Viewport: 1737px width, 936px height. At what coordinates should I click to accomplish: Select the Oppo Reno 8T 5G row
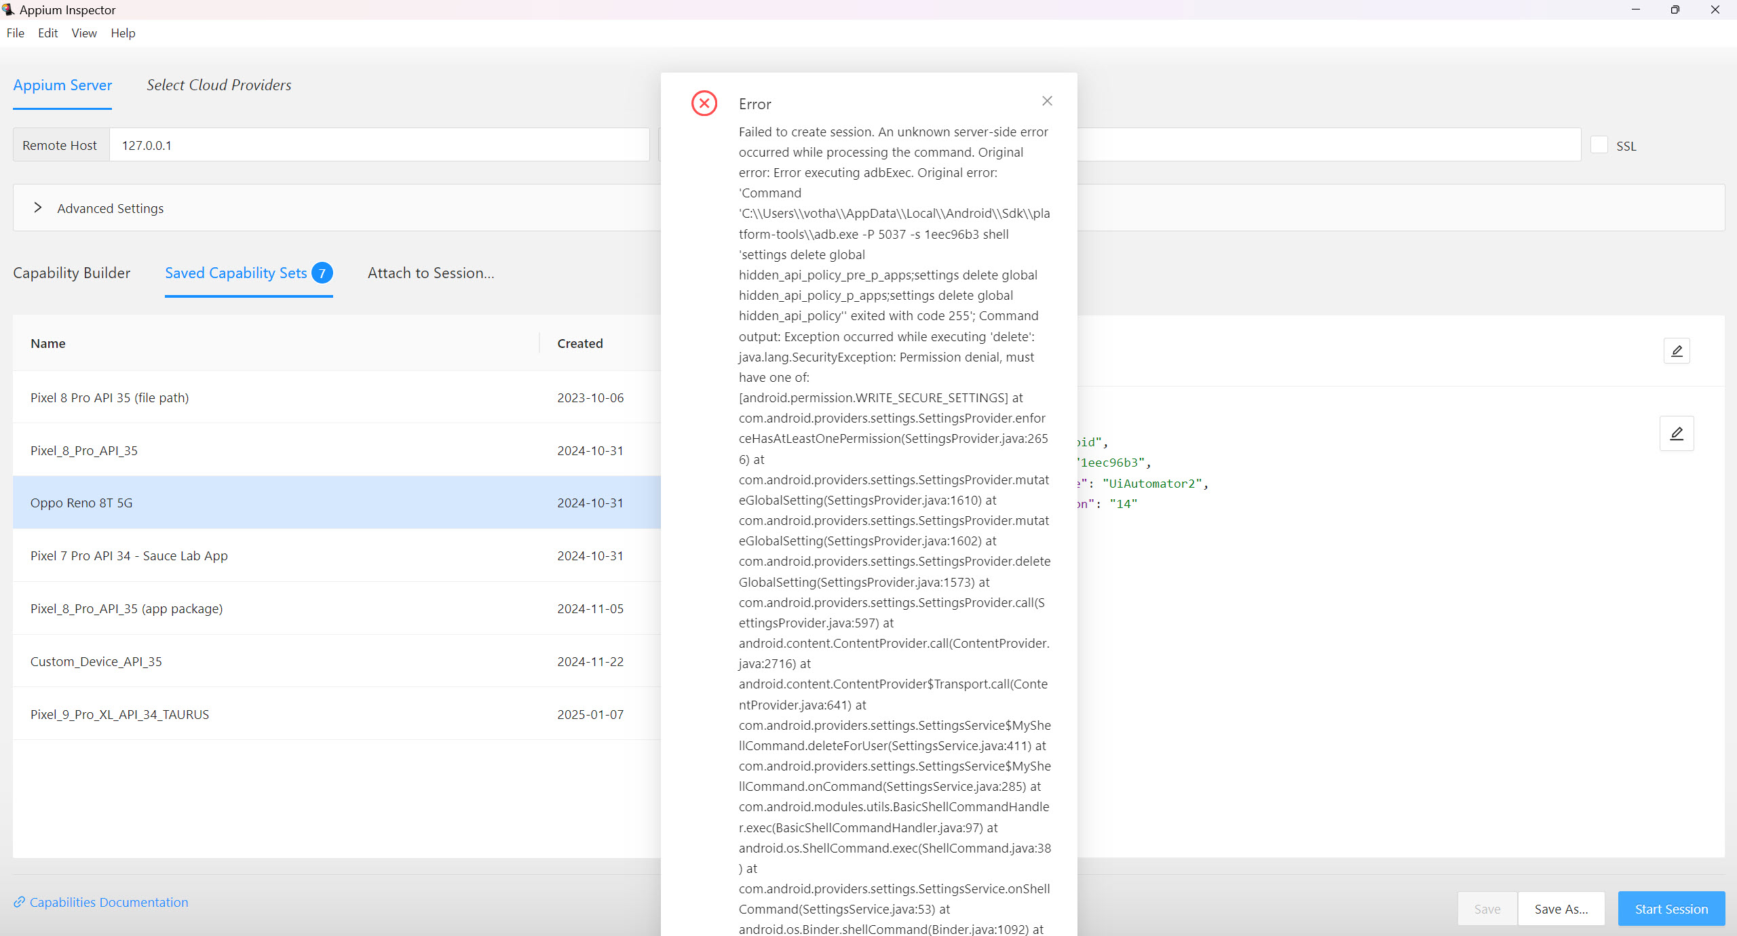coord(337,503)
